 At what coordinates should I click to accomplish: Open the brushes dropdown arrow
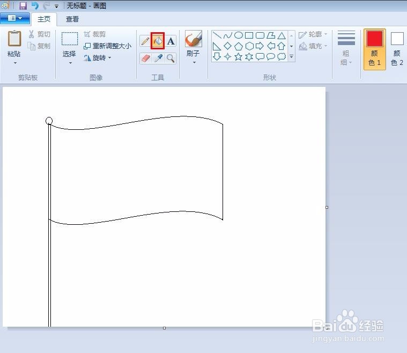[x=194, y=63]
